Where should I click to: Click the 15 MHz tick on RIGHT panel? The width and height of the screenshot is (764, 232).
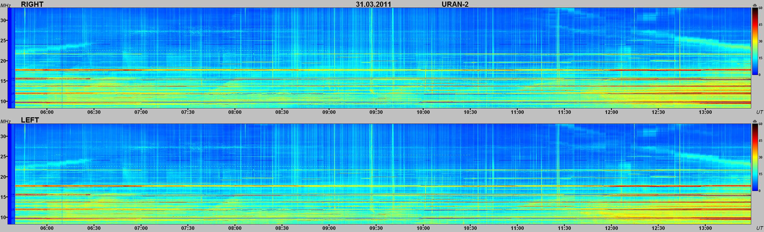[3, 81]
